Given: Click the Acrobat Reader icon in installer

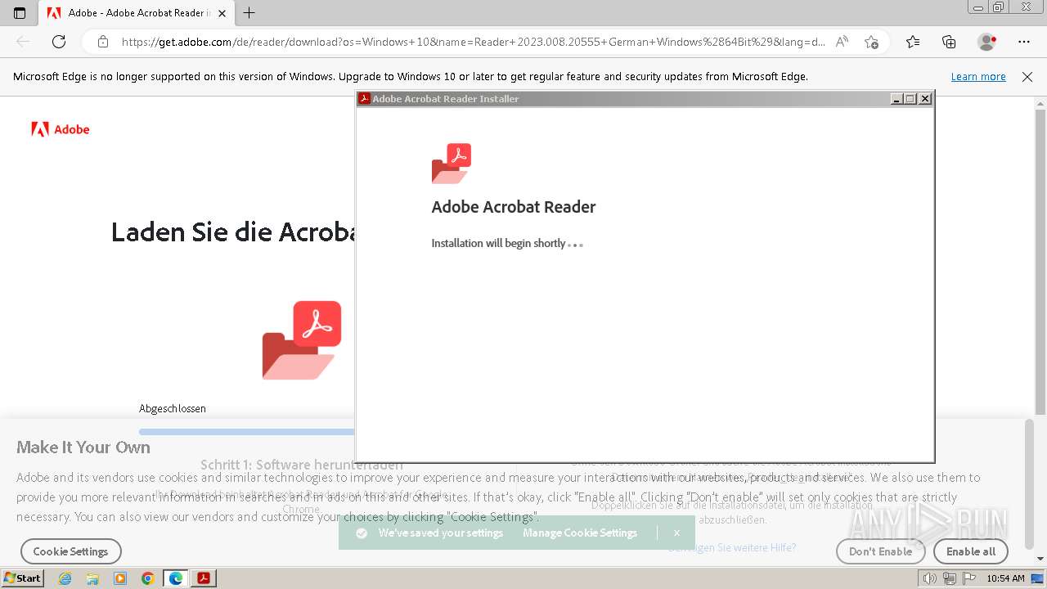Looking at the screenshot, I should [452, 164].
